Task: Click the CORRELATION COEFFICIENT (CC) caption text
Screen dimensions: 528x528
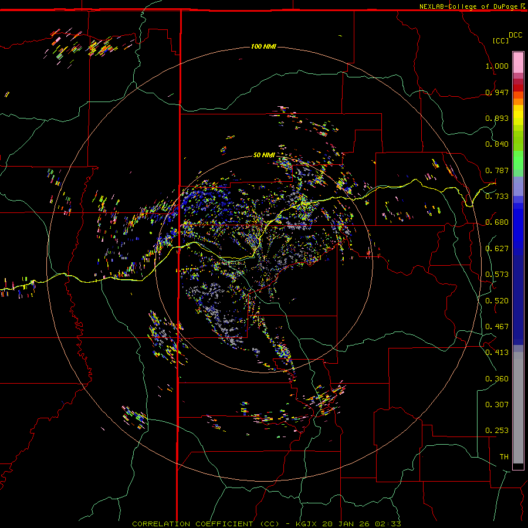Action: click(206, 524)
